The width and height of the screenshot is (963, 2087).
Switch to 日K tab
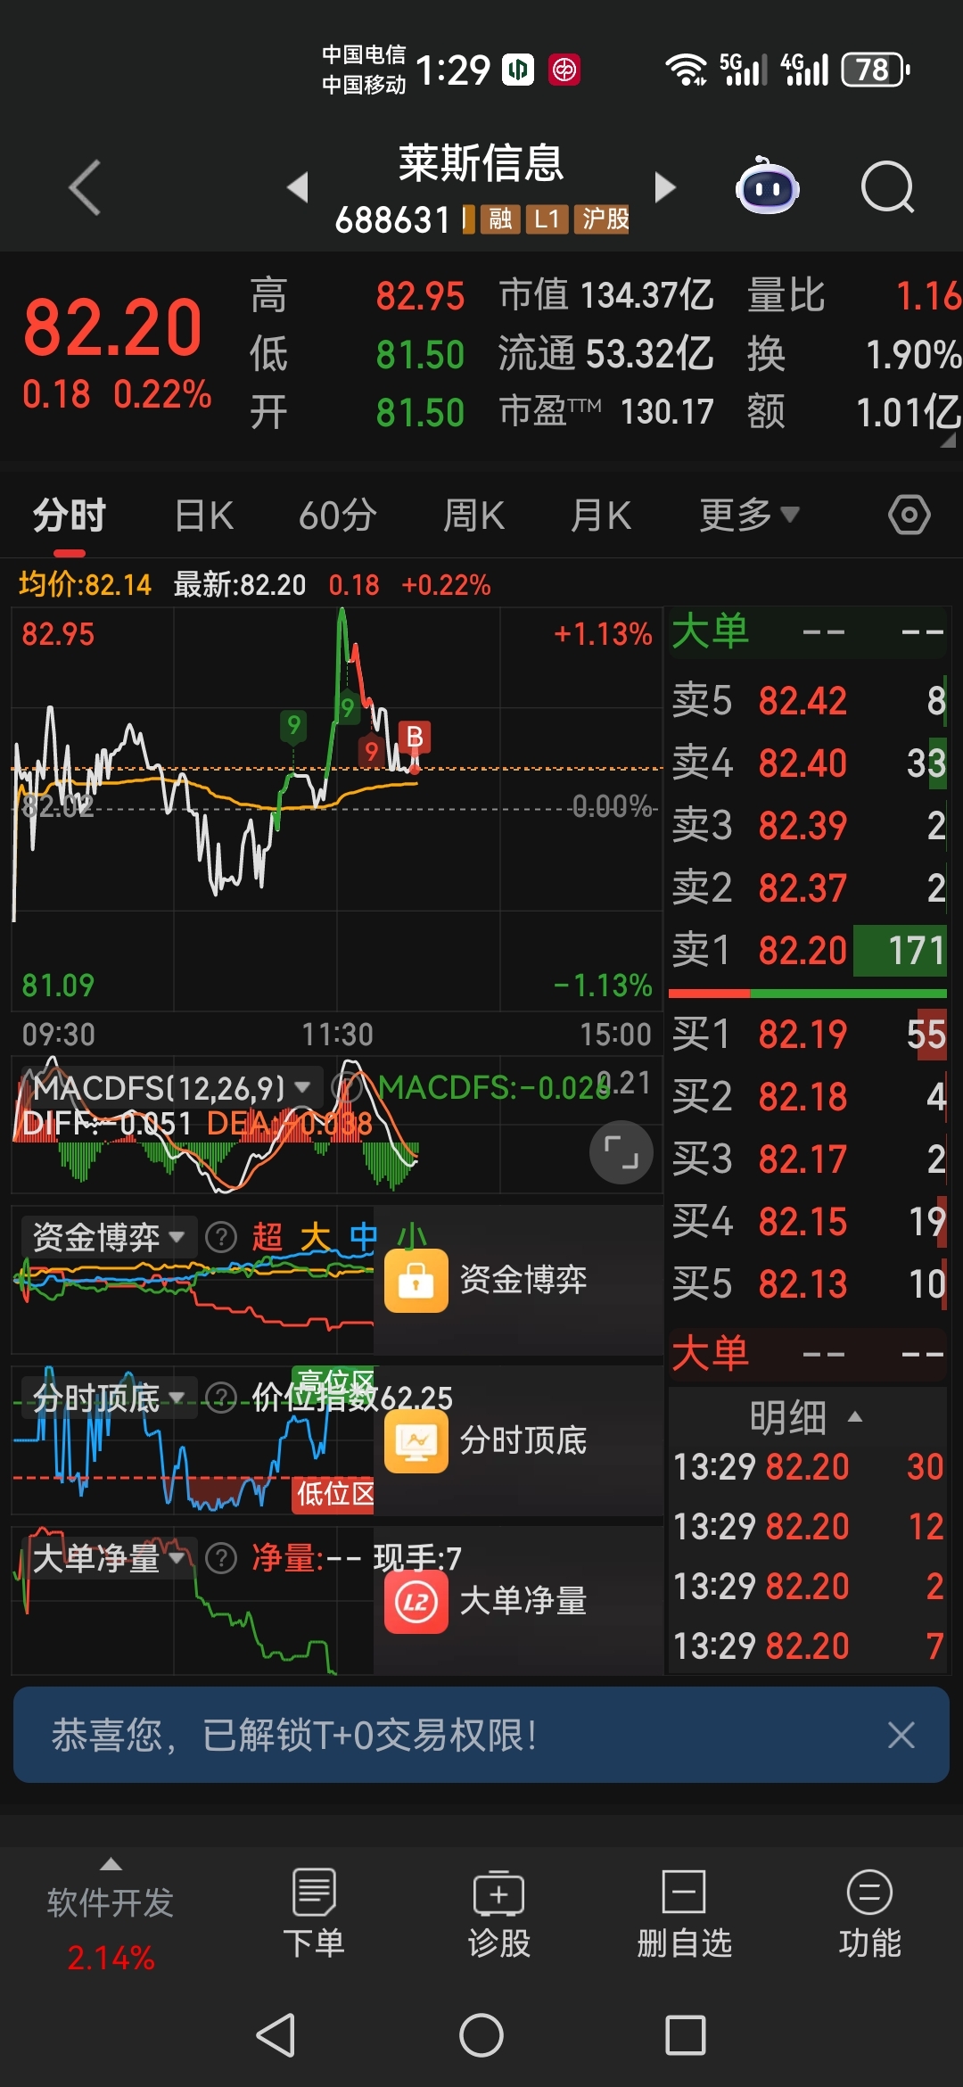click(204, 516)
